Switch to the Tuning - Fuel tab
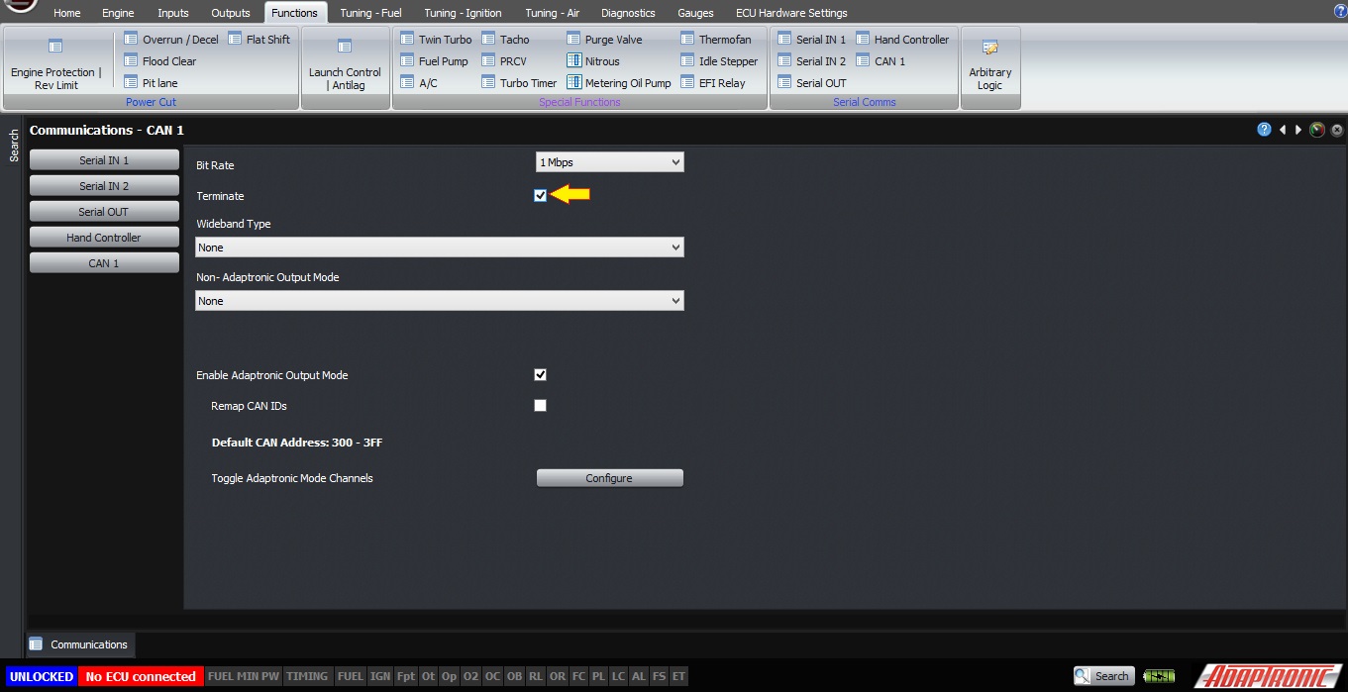The height and width of the screenshot is (692, 1348). (371, 13)
